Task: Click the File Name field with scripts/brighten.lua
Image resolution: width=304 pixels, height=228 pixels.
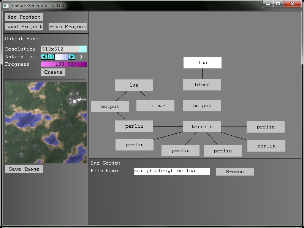Action: [x=172, y=171]
